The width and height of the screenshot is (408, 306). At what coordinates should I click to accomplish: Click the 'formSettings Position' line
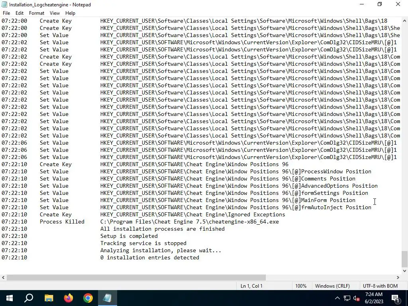tap(234, 193)
